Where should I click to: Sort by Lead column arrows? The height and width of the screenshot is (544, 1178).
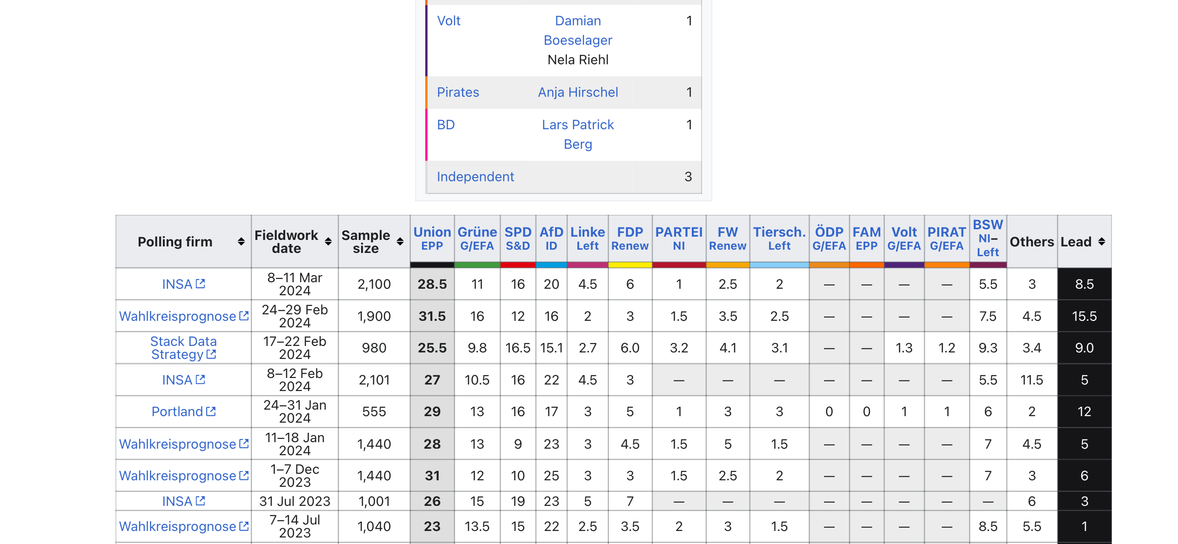tap(1101, 241)
